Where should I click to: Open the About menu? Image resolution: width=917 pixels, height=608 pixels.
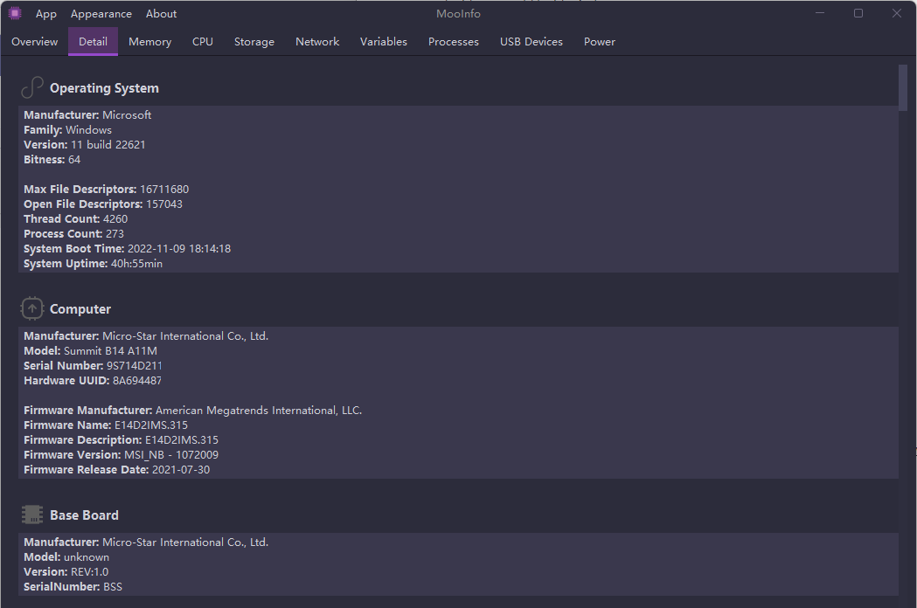pos(162,13)
